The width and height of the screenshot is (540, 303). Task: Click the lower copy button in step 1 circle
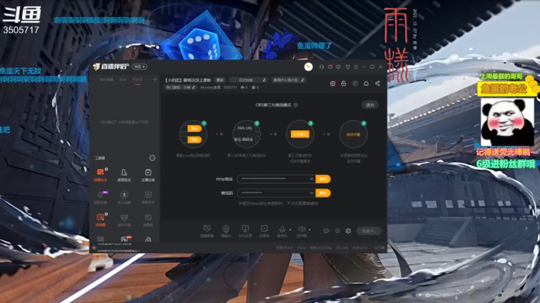(194, 139)
